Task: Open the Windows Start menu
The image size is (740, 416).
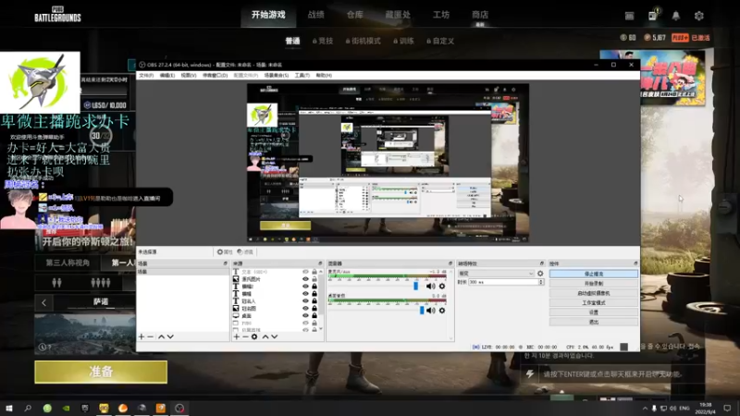Action: [x=9, y=408]
